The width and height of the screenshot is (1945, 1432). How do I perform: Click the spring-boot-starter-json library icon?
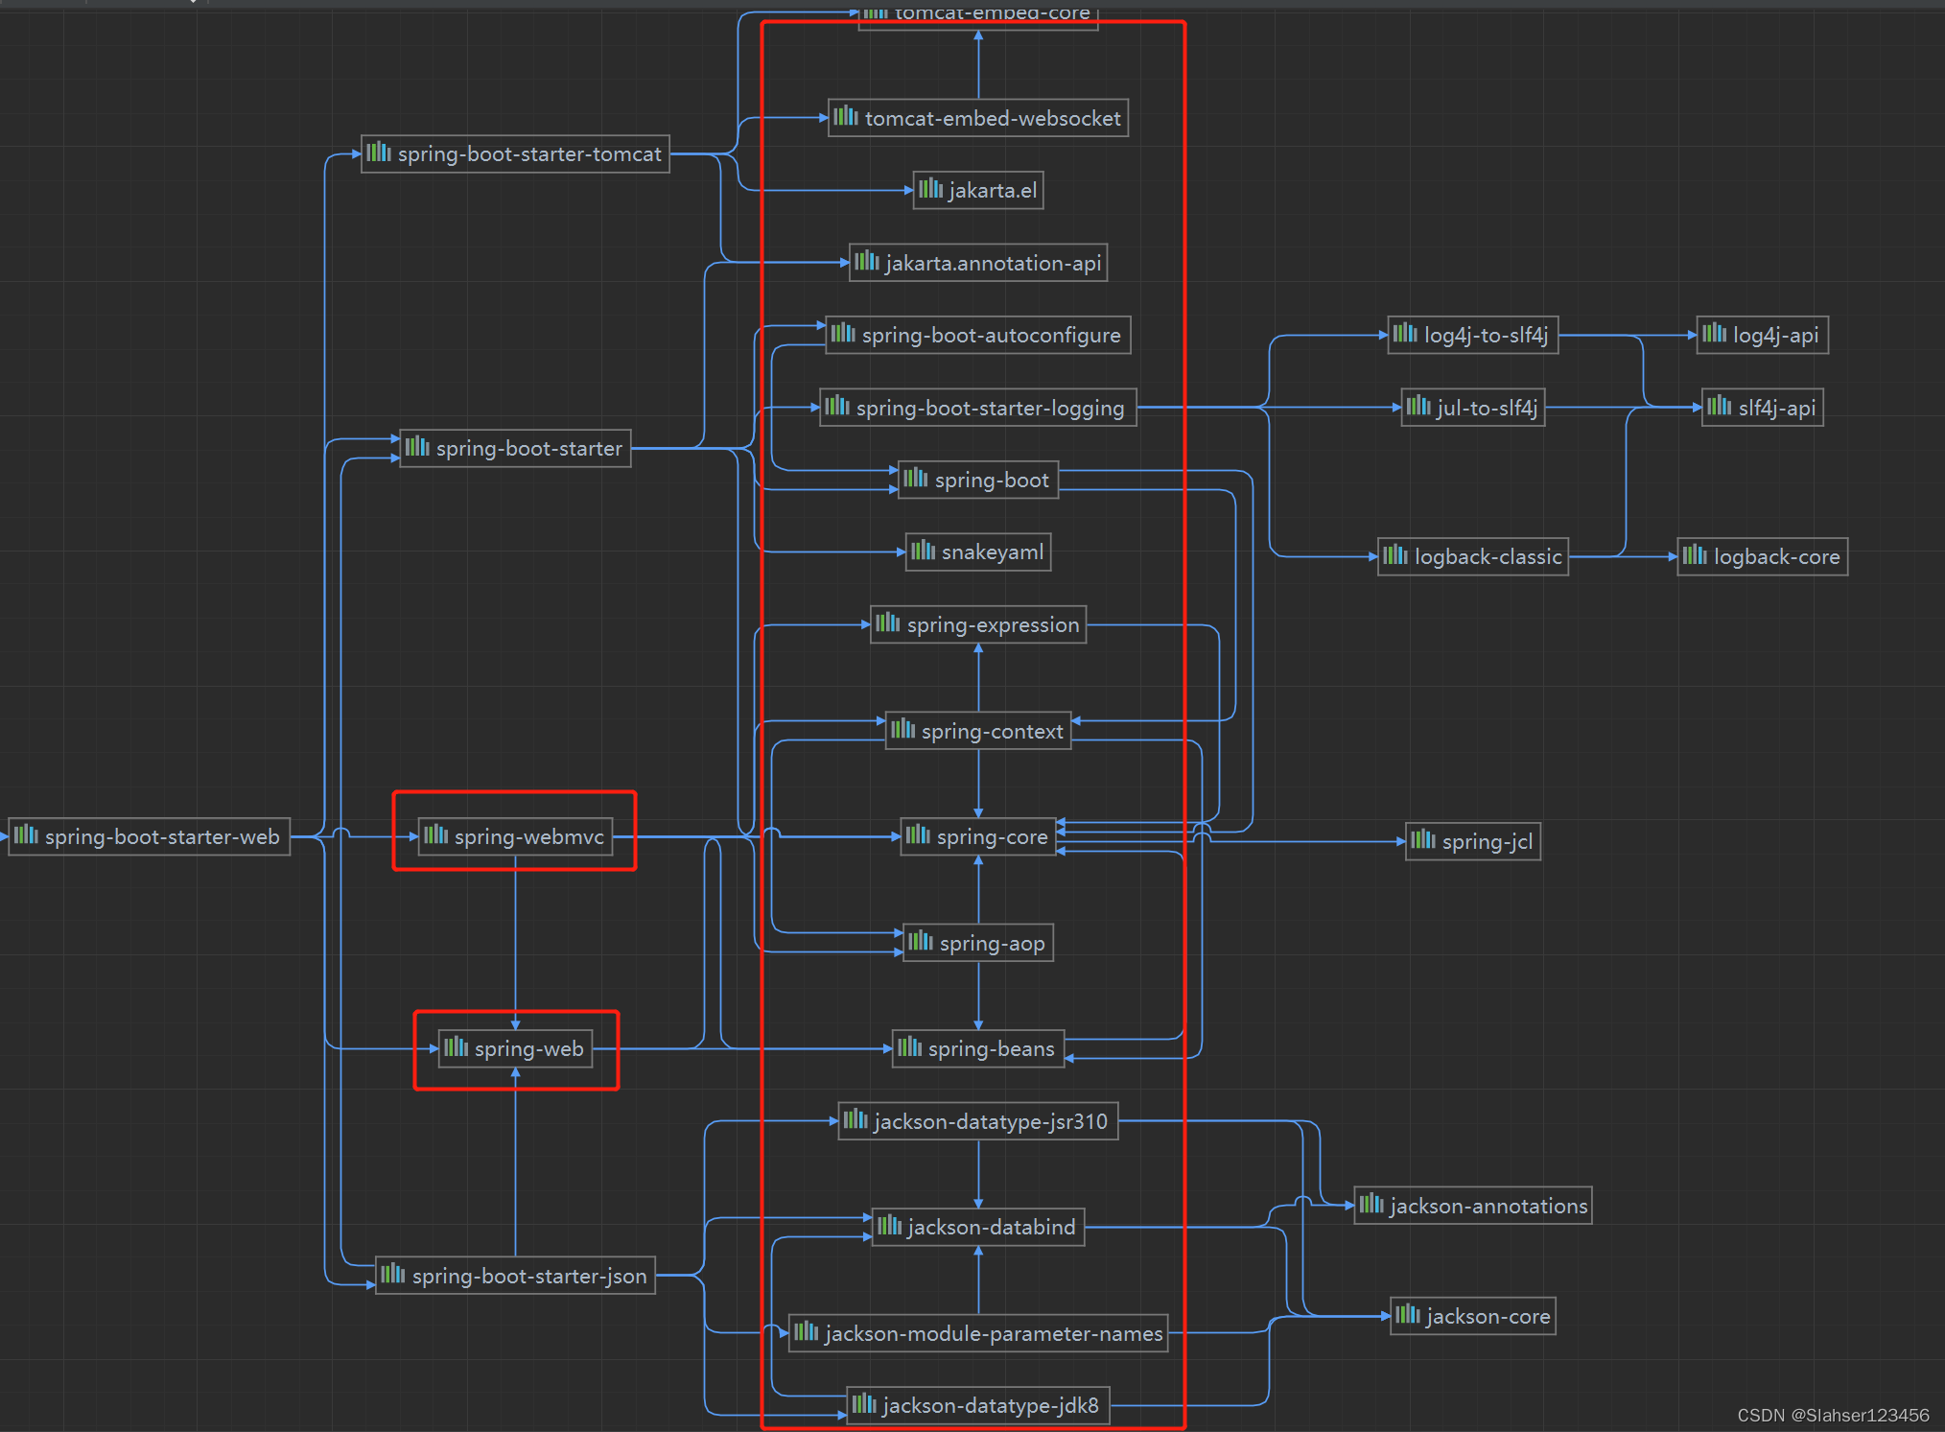(393, 1274)
